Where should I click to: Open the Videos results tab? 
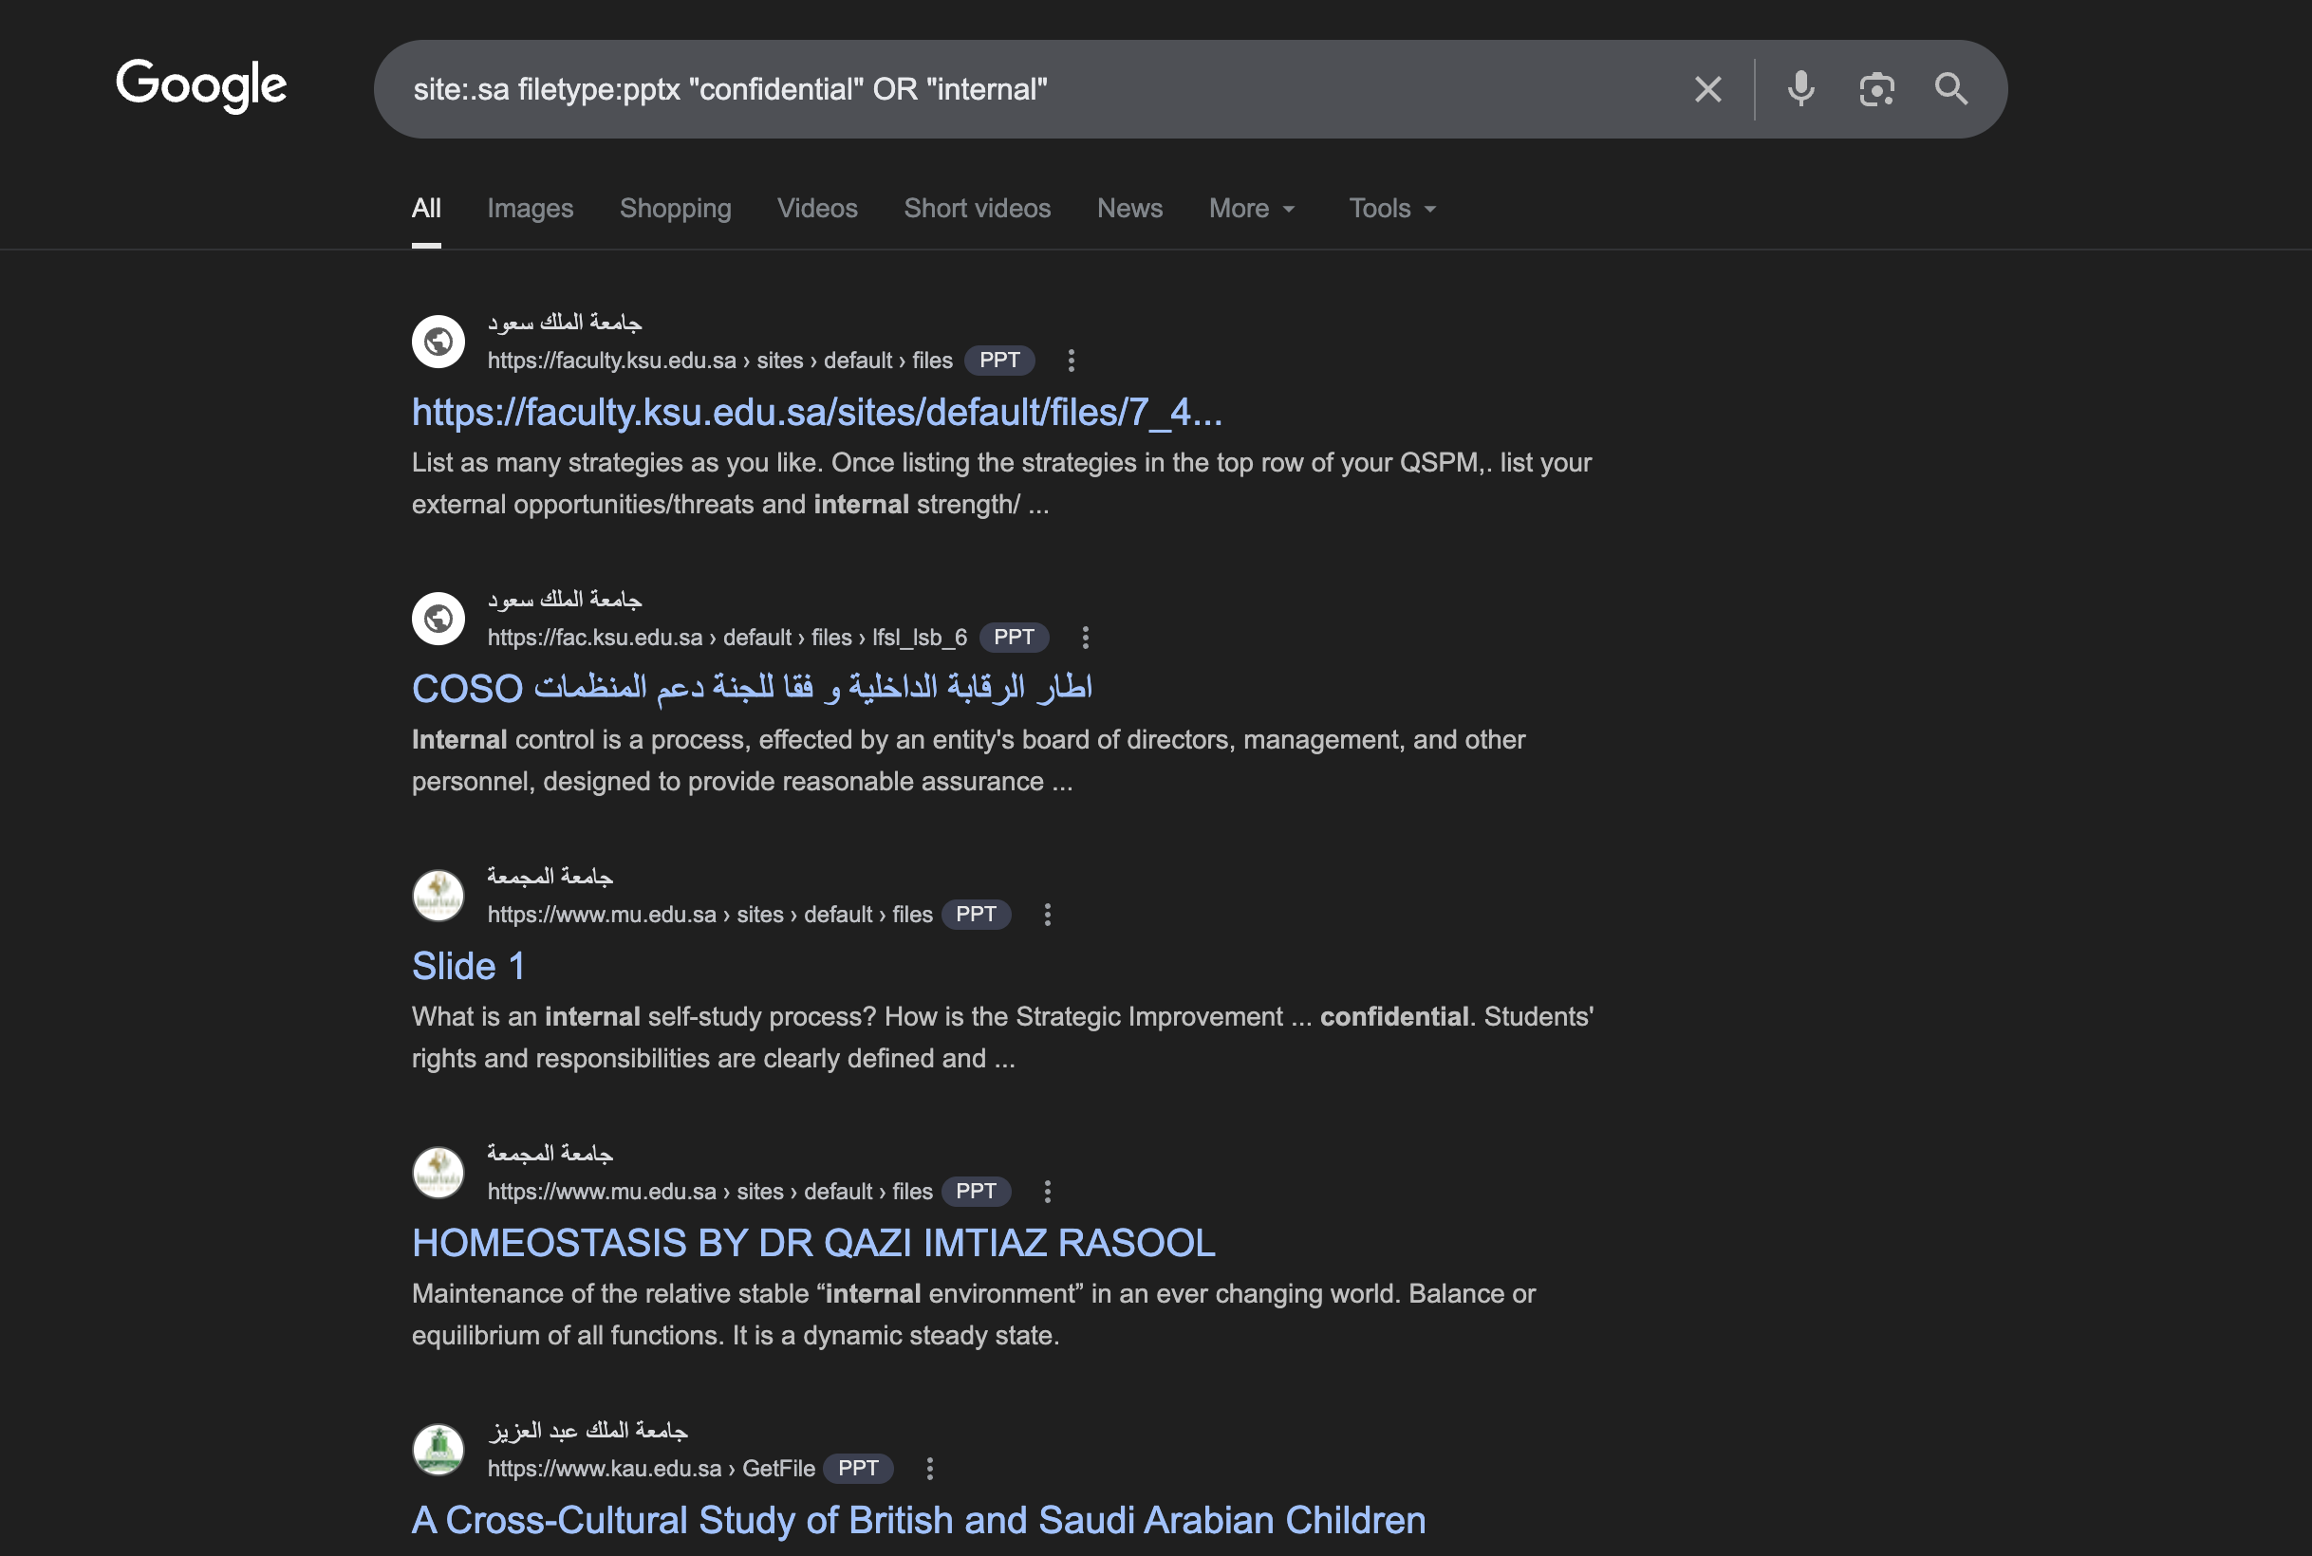click(817, 209)
